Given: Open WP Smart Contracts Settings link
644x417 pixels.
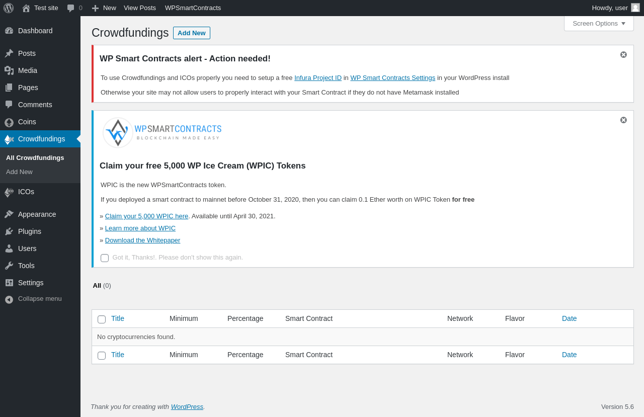Looking at the screenshot, I should pos(393,77).
